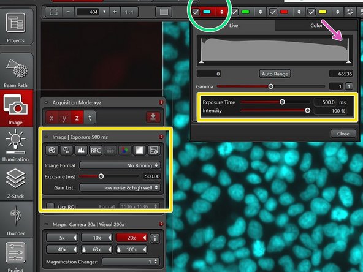
Task: Click the RGB color circles icon
Action: (124, 150)
